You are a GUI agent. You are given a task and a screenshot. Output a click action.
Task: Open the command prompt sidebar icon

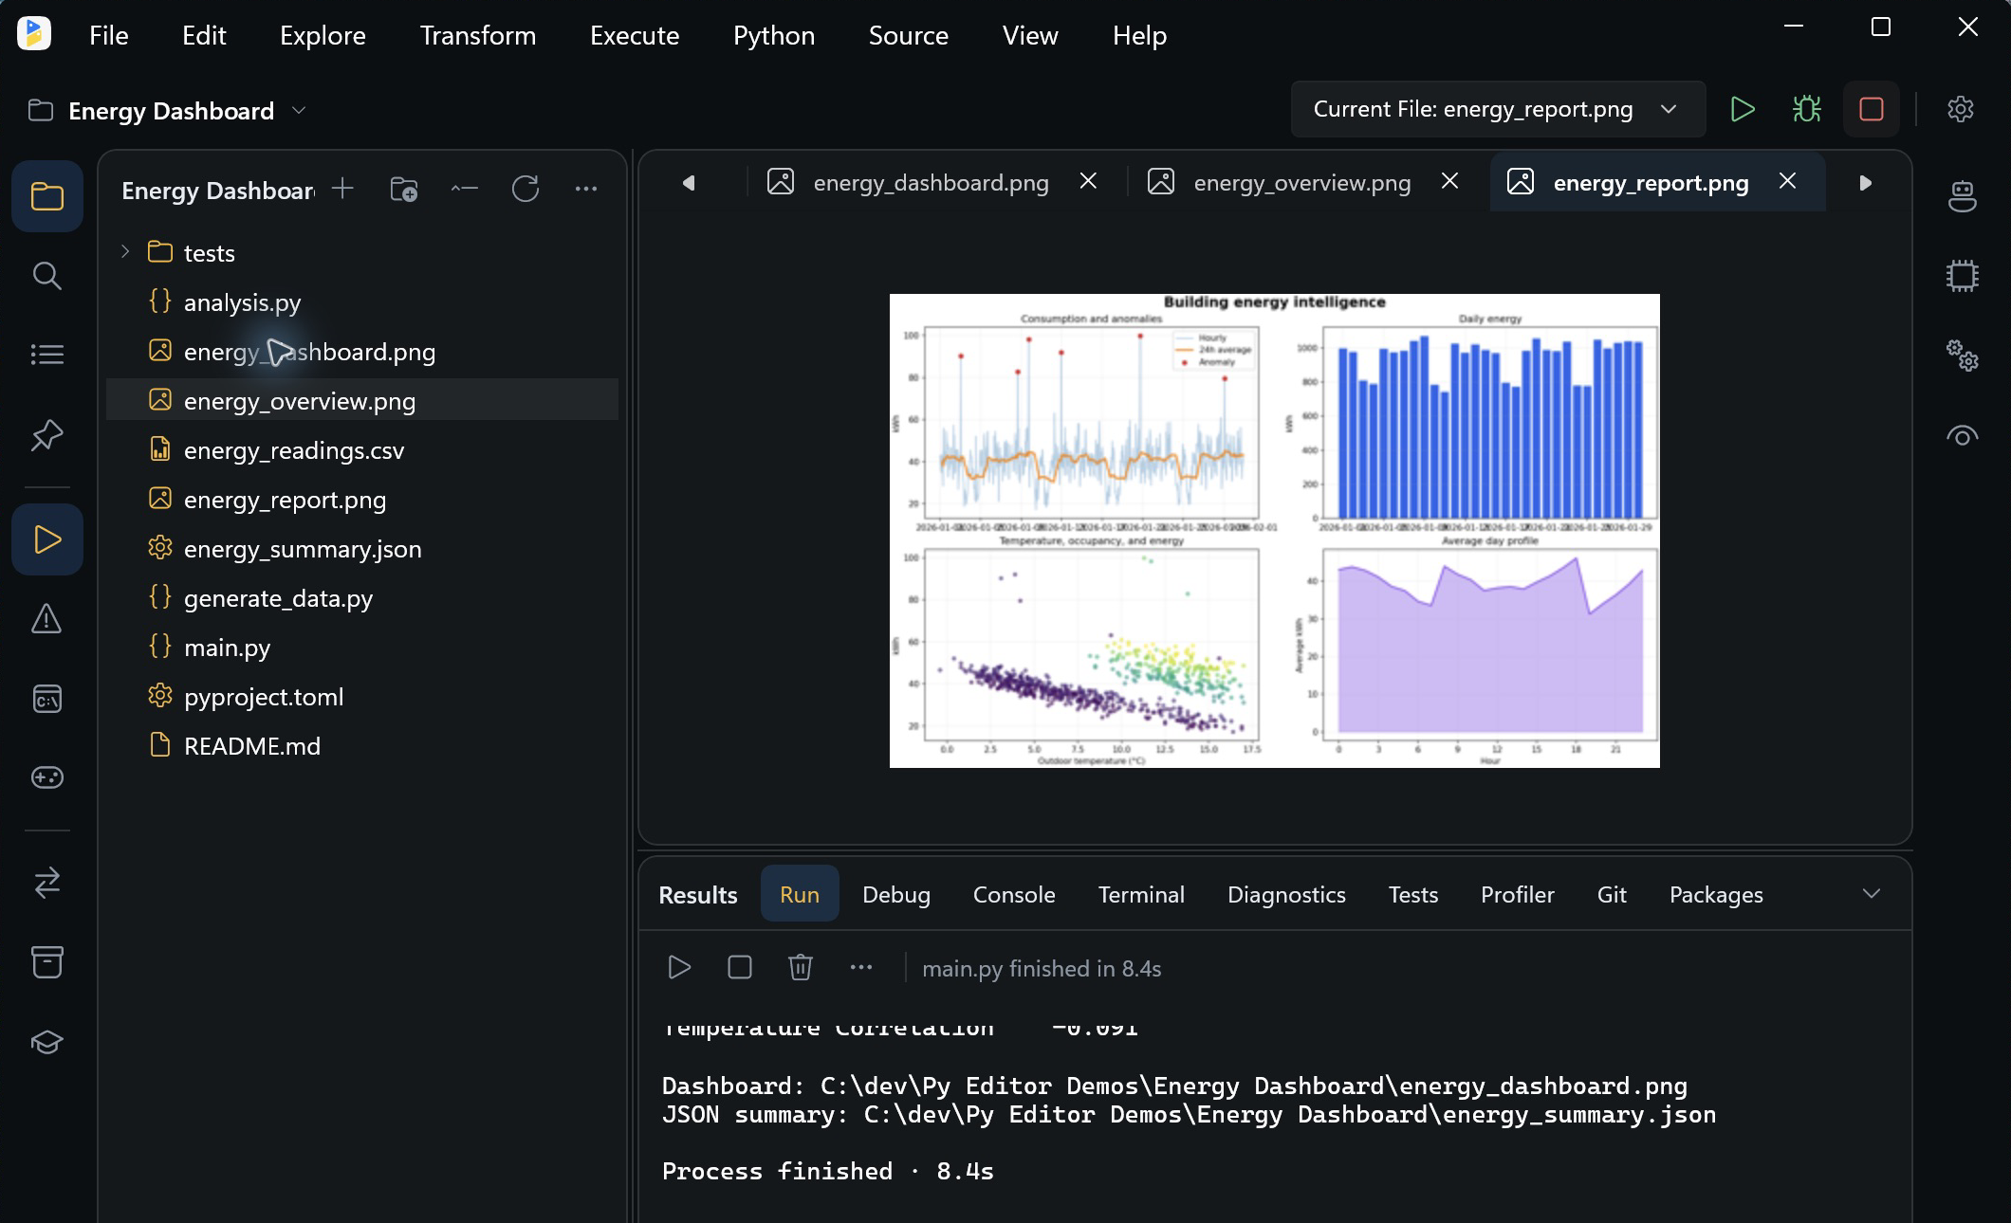coord(46,699)
